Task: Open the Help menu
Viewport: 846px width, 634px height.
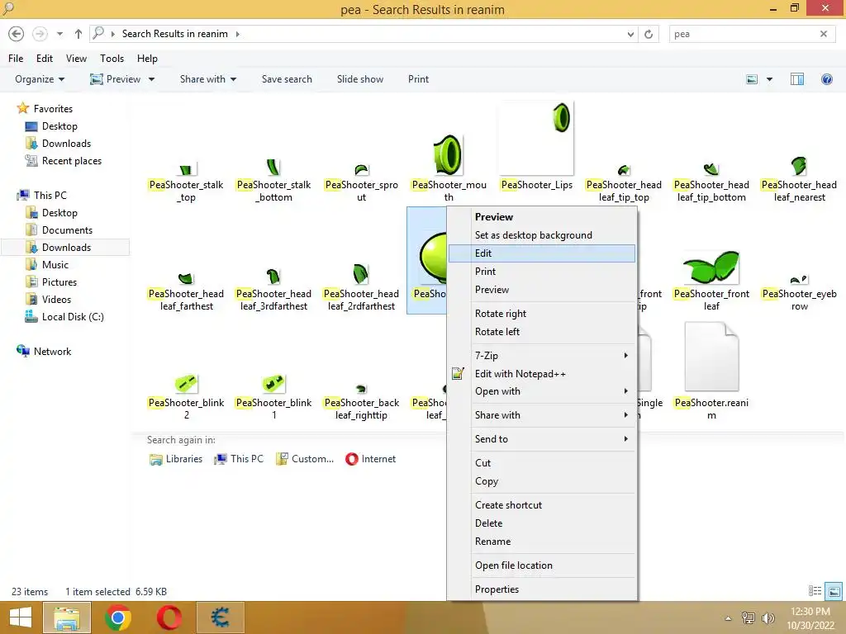Action: pyautogui.click(x=147, y=59)
